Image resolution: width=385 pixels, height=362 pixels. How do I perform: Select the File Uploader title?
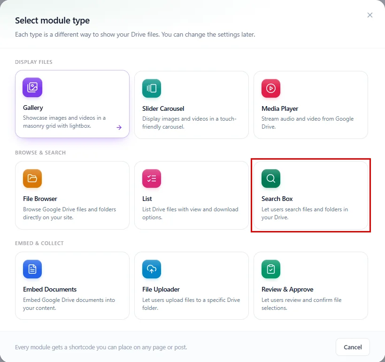[161, 289]
